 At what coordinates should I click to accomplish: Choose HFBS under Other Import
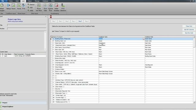pyautogui.click(x=31, y=11)
